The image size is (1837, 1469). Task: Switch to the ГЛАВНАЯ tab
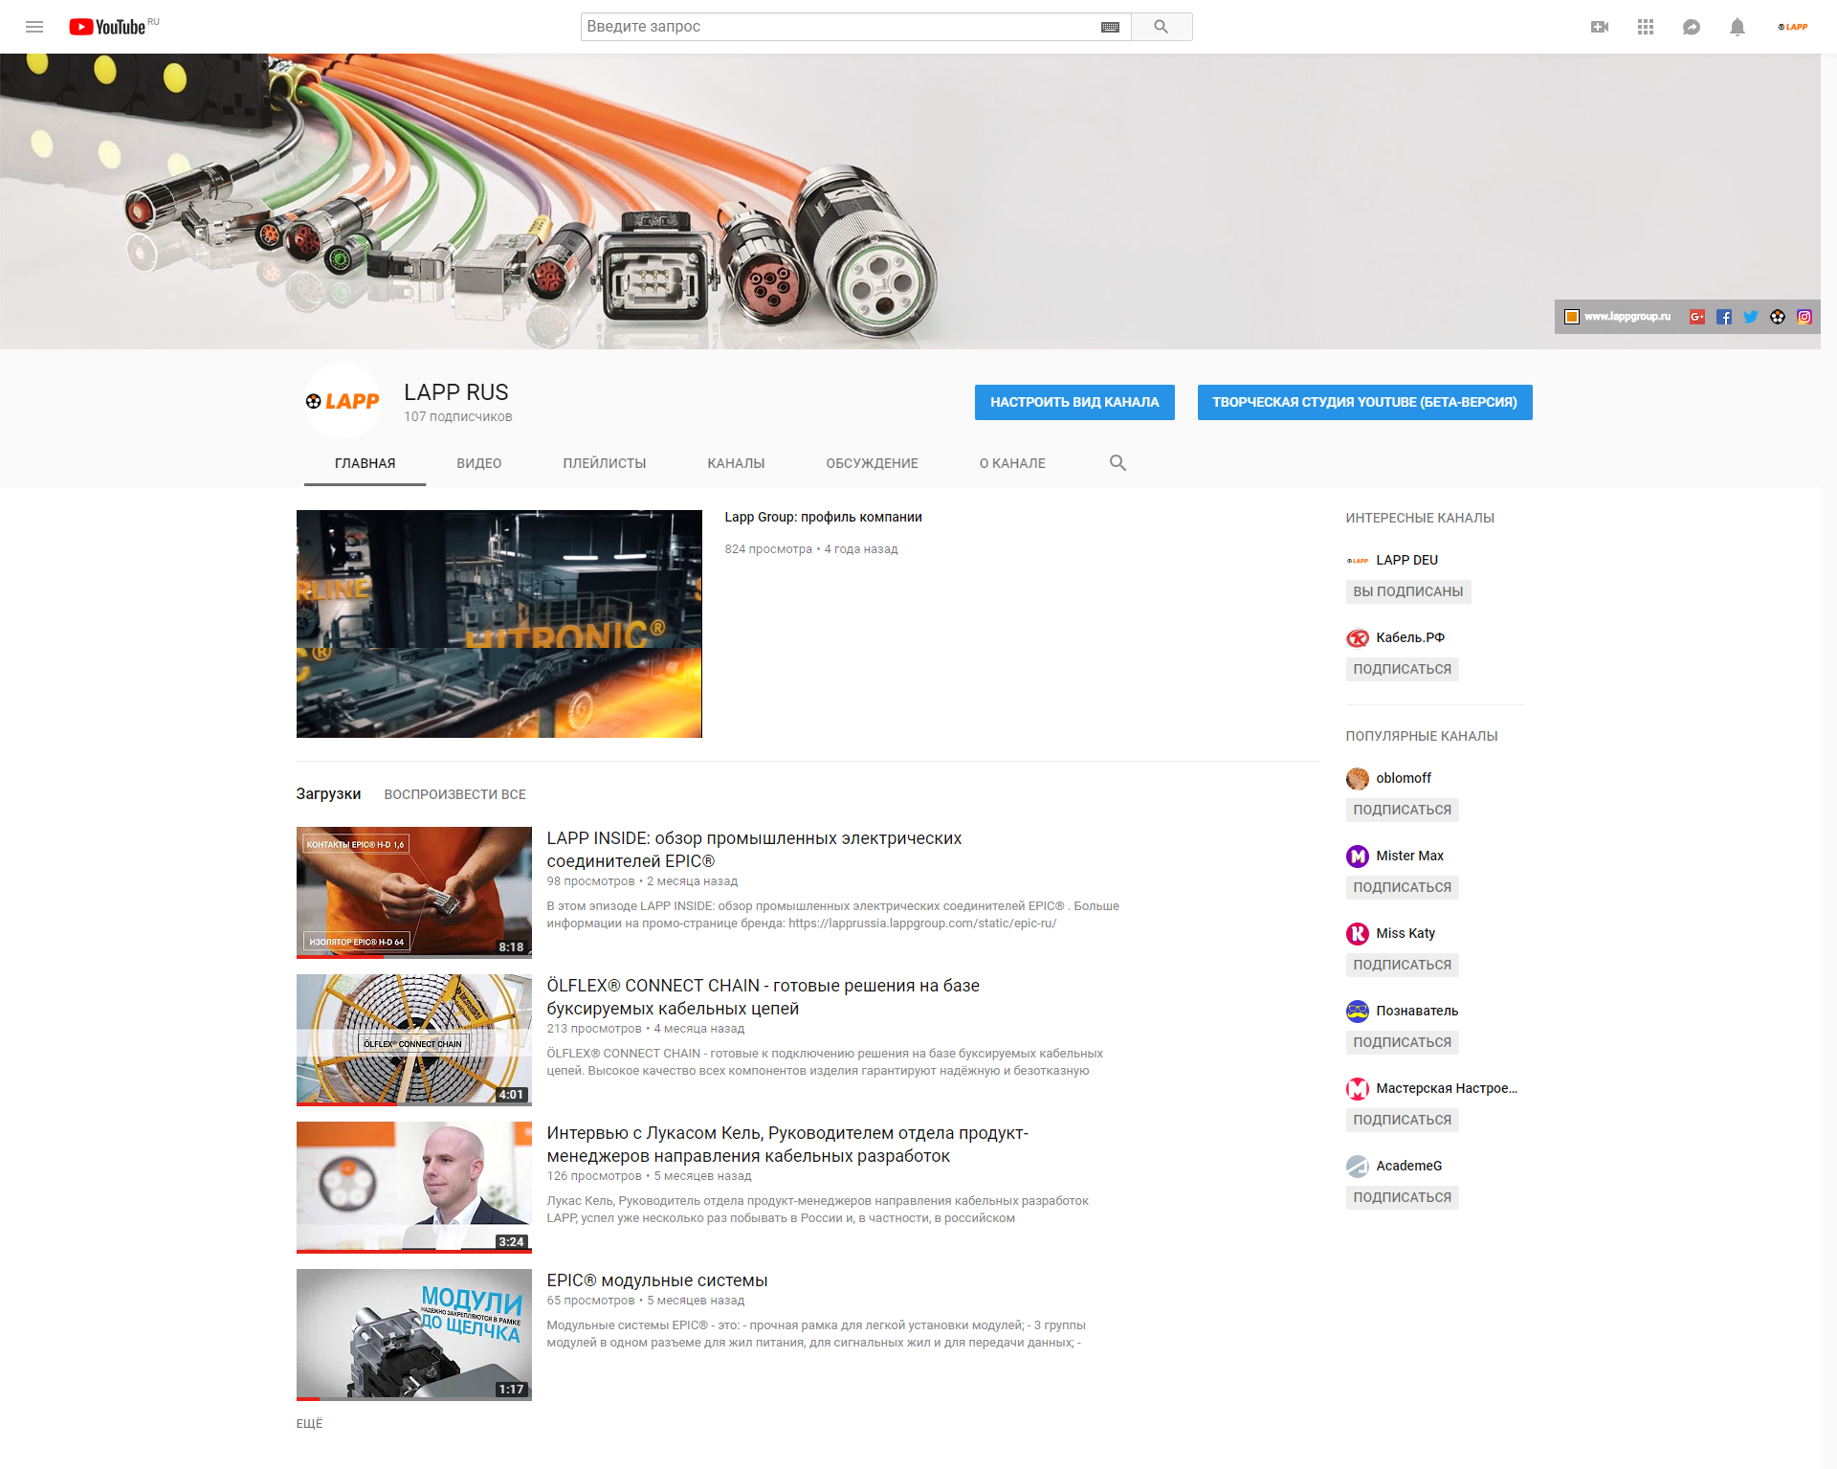click(365, 463)
